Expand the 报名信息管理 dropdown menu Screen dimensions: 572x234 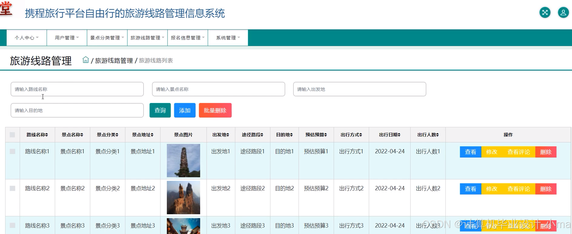point(188,38)
